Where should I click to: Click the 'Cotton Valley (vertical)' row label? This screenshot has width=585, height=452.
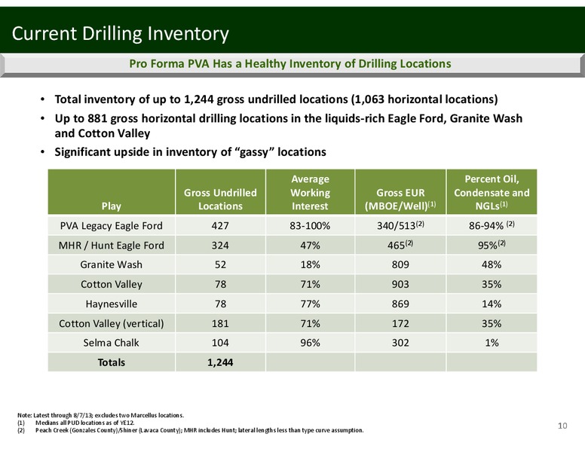pyautogui.click(x=111, y=323)
